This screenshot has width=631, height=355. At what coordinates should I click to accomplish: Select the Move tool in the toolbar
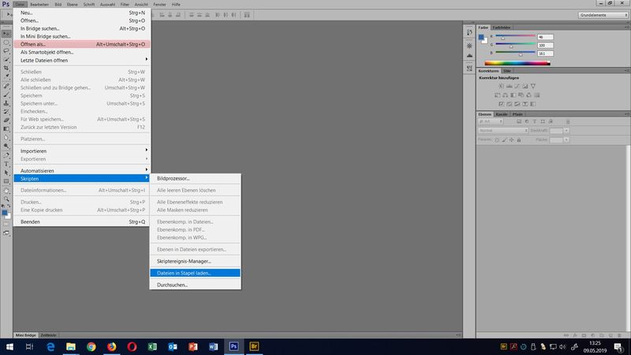[x=6, y=35]
